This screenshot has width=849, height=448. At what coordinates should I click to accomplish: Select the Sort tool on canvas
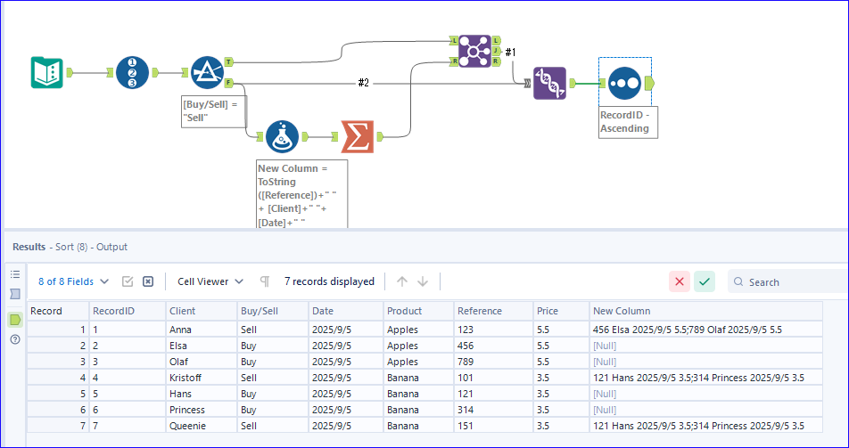[x=625, y=84]
